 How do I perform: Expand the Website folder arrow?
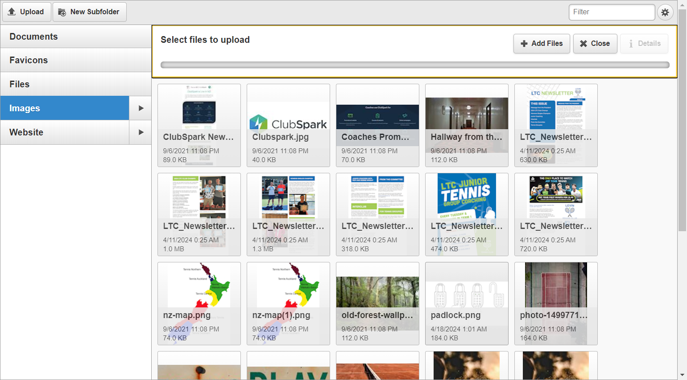pos(141,132)
